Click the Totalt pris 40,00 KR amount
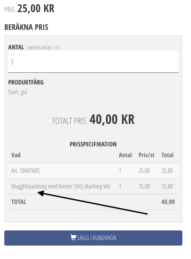This screenshot has height=259, width=191. [112, 119]
